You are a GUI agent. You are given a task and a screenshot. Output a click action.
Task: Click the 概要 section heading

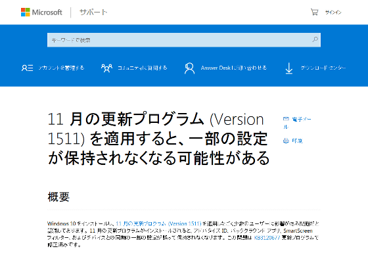(58, 197)
